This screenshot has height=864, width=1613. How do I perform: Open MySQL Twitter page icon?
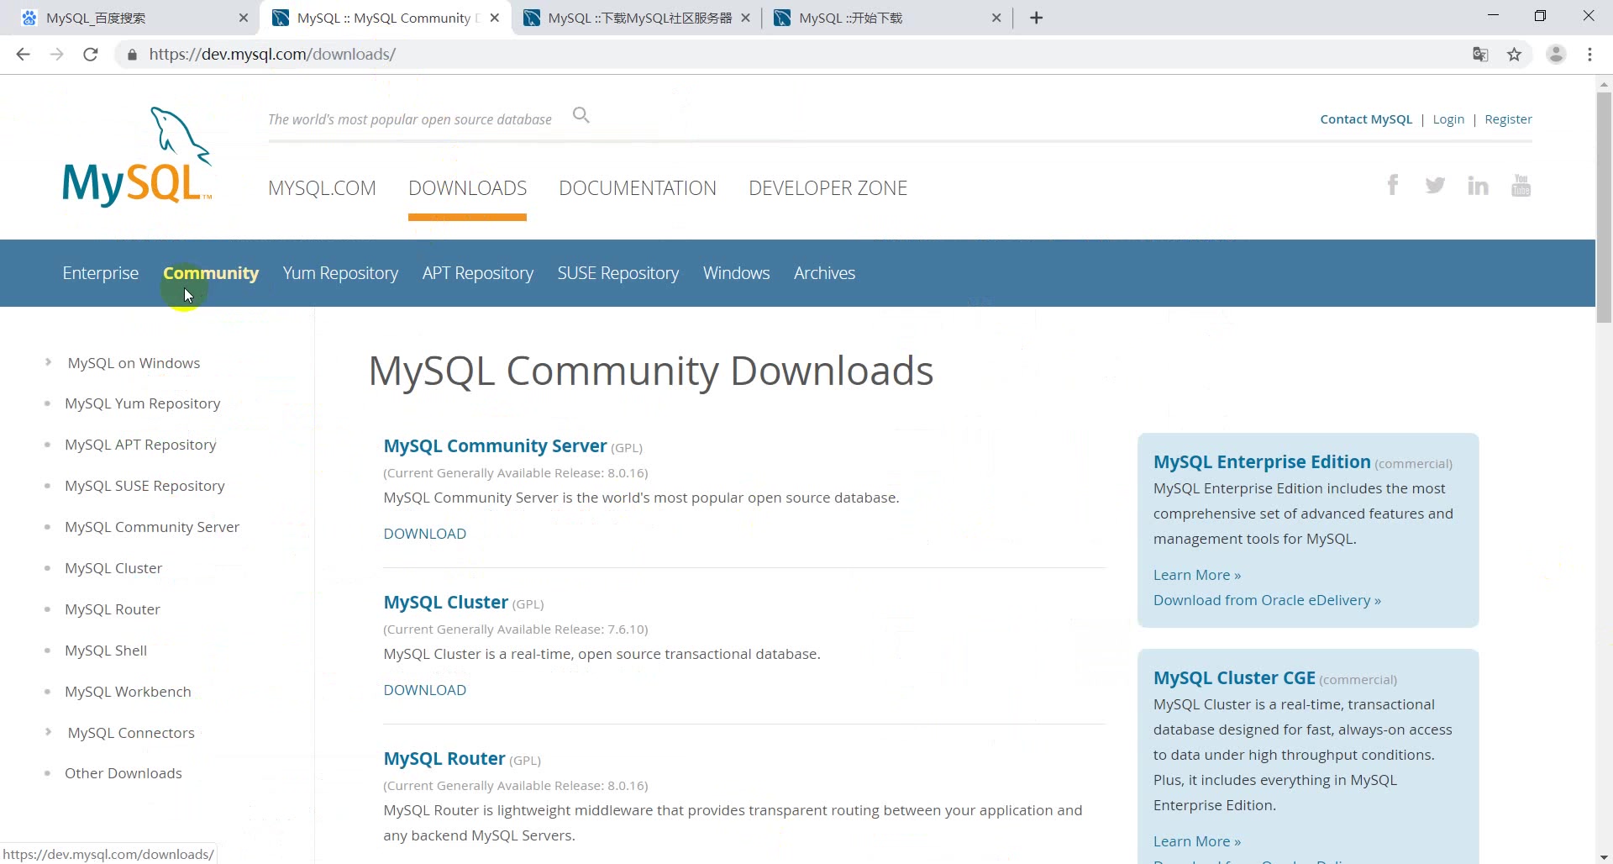[x=1435, y=185]
